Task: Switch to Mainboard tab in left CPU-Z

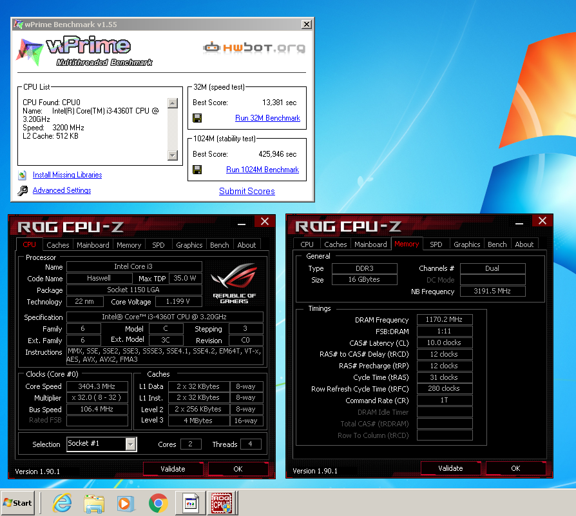Action: pyautogui.click(x=93, y=245)
